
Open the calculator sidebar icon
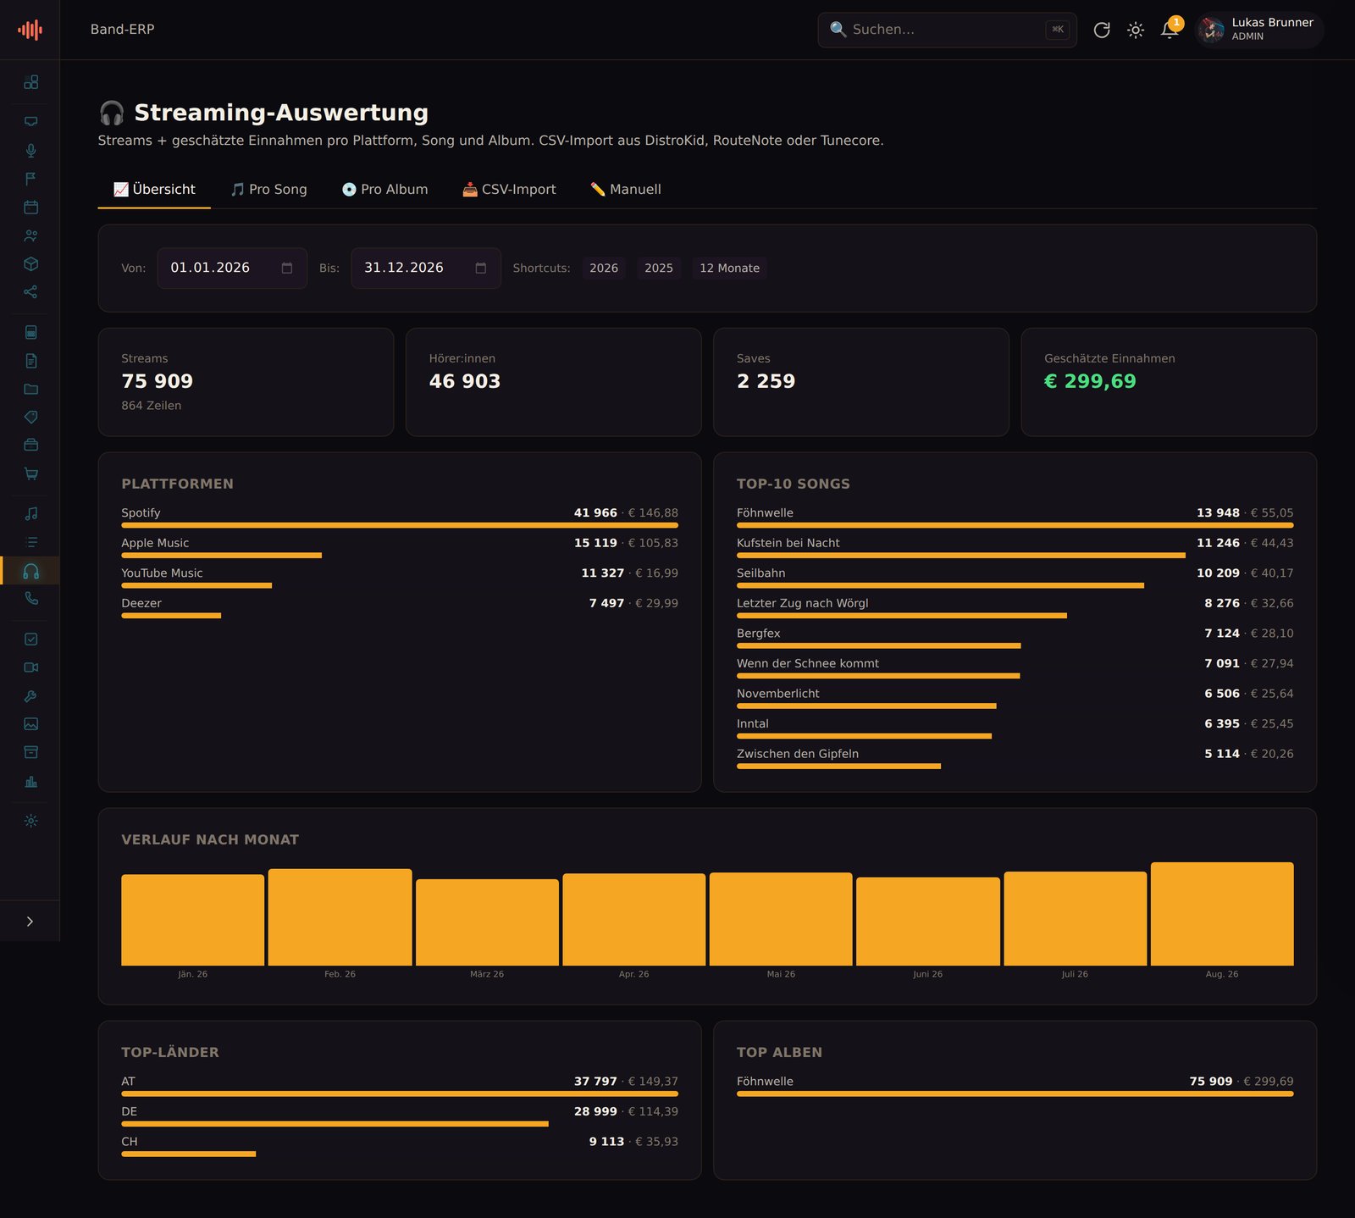(30, 332)
